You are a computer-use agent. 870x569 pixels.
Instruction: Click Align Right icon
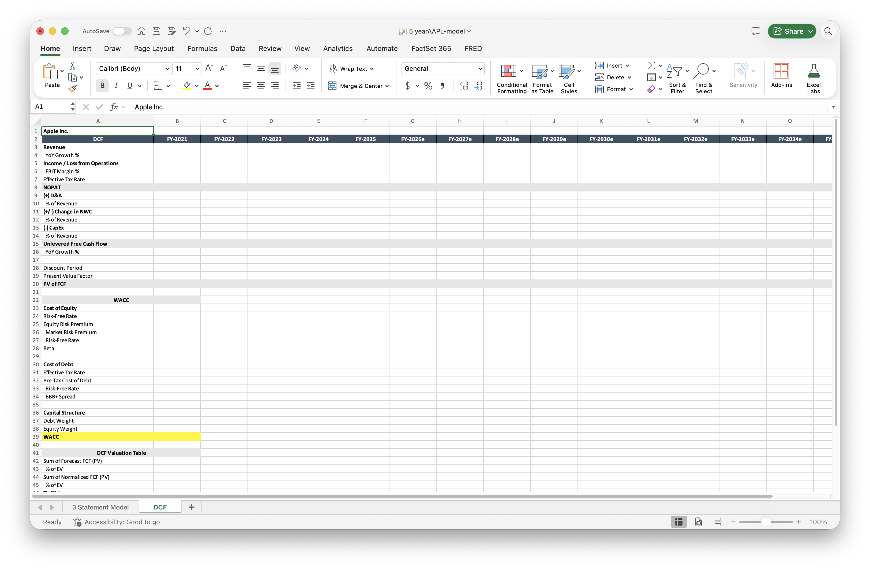tap(275, 86)
